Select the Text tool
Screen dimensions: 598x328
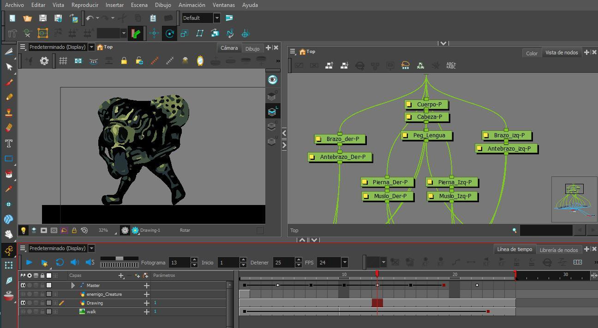[9, 143]
